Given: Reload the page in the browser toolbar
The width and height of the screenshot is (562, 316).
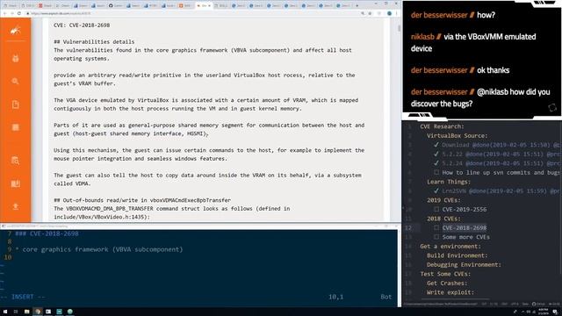Looking at the screenshot, I should pos(19,13).
